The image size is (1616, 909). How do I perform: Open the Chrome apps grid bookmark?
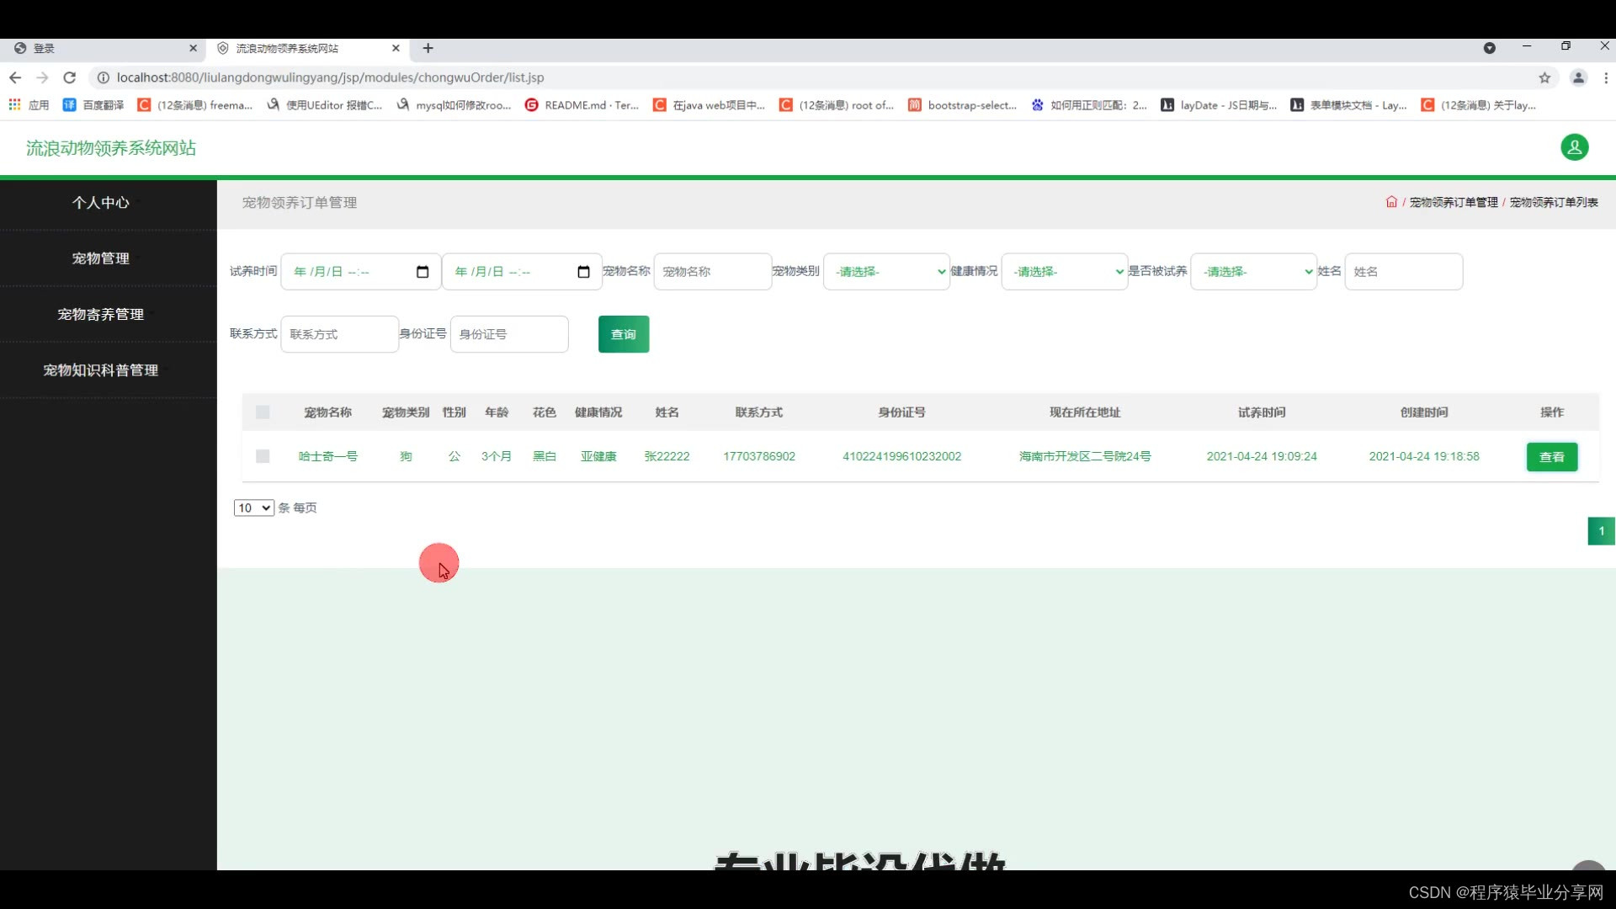tap(15, 105)
